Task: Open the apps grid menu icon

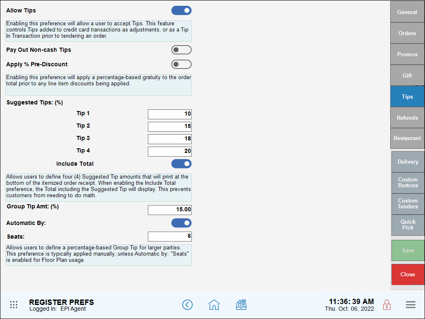Action: (x=14, y=304)
